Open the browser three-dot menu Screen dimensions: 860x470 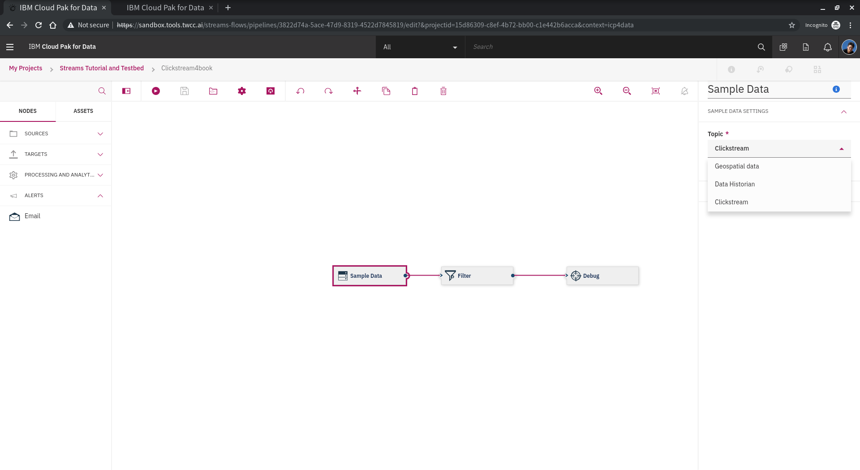pos(850,25)
